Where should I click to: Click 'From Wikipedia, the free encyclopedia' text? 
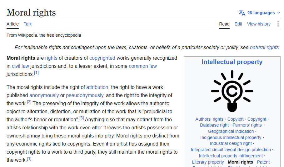pos(44,35)
